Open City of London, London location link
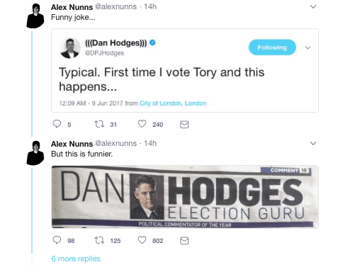The height and width of the screenshot is (272, 338). [x=173, y=103]
